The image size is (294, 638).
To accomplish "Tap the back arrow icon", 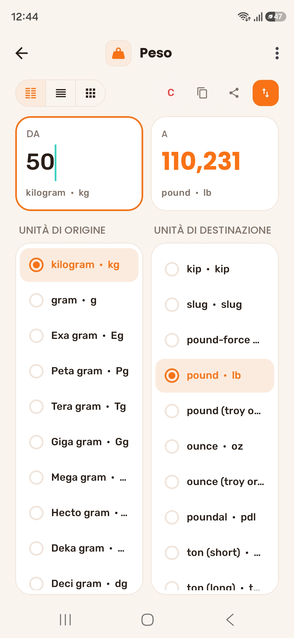I will (x=22, y=53).
